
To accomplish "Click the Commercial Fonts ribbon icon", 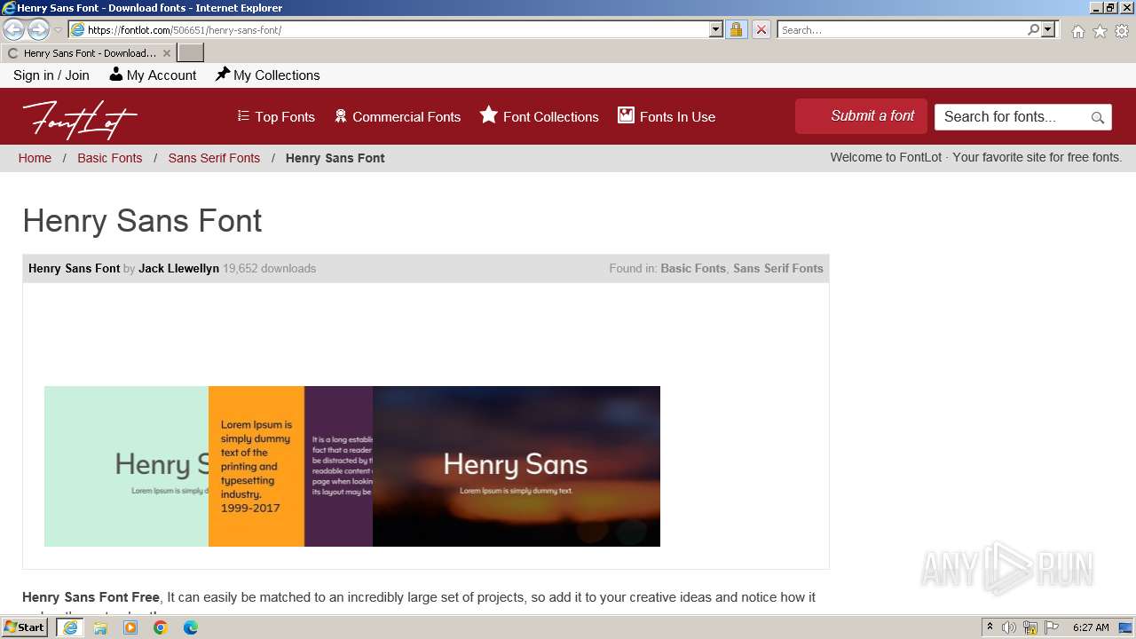I will (340, 116).
